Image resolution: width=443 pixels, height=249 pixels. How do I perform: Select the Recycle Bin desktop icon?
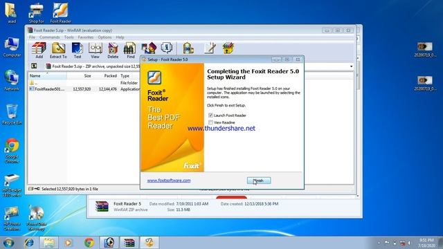tap(12, 115)
